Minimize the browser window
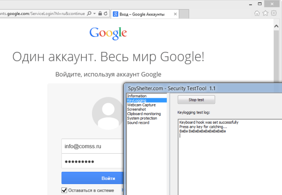This screenshot has height=195, width=282. coord(251,4)
